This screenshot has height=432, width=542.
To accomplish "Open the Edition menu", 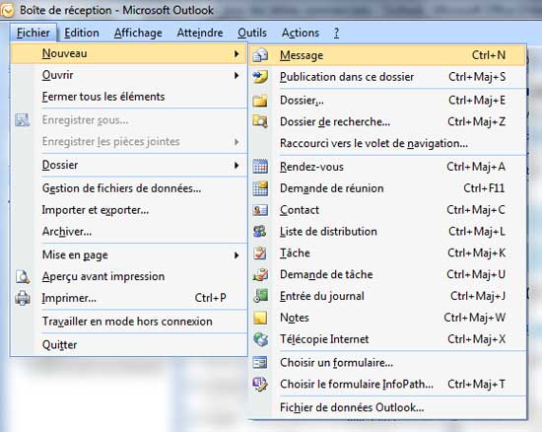I will pyautogui.click(x=82, y=33).
